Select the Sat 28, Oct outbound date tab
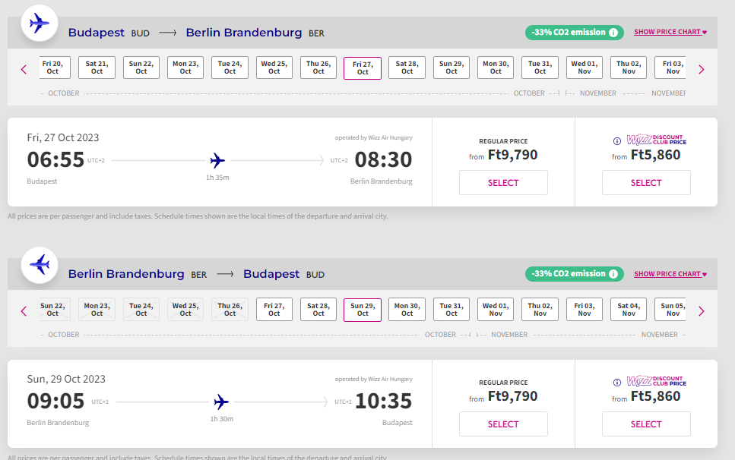Screen dimensions: 735x460 pos(407,68)
